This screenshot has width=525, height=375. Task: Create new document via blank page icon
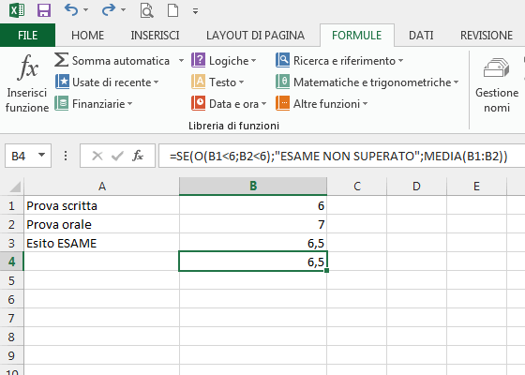pos(172,10)
